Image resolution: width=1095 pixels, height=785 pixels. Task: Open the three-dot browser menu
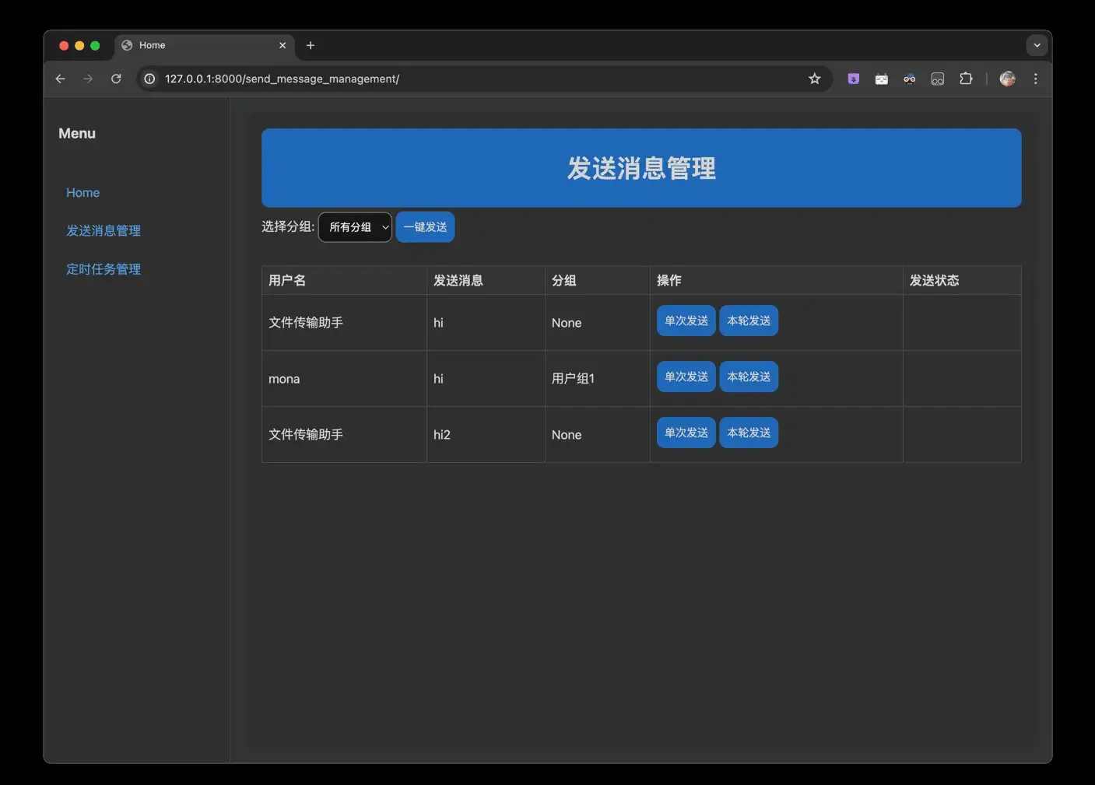[1036, 79]
